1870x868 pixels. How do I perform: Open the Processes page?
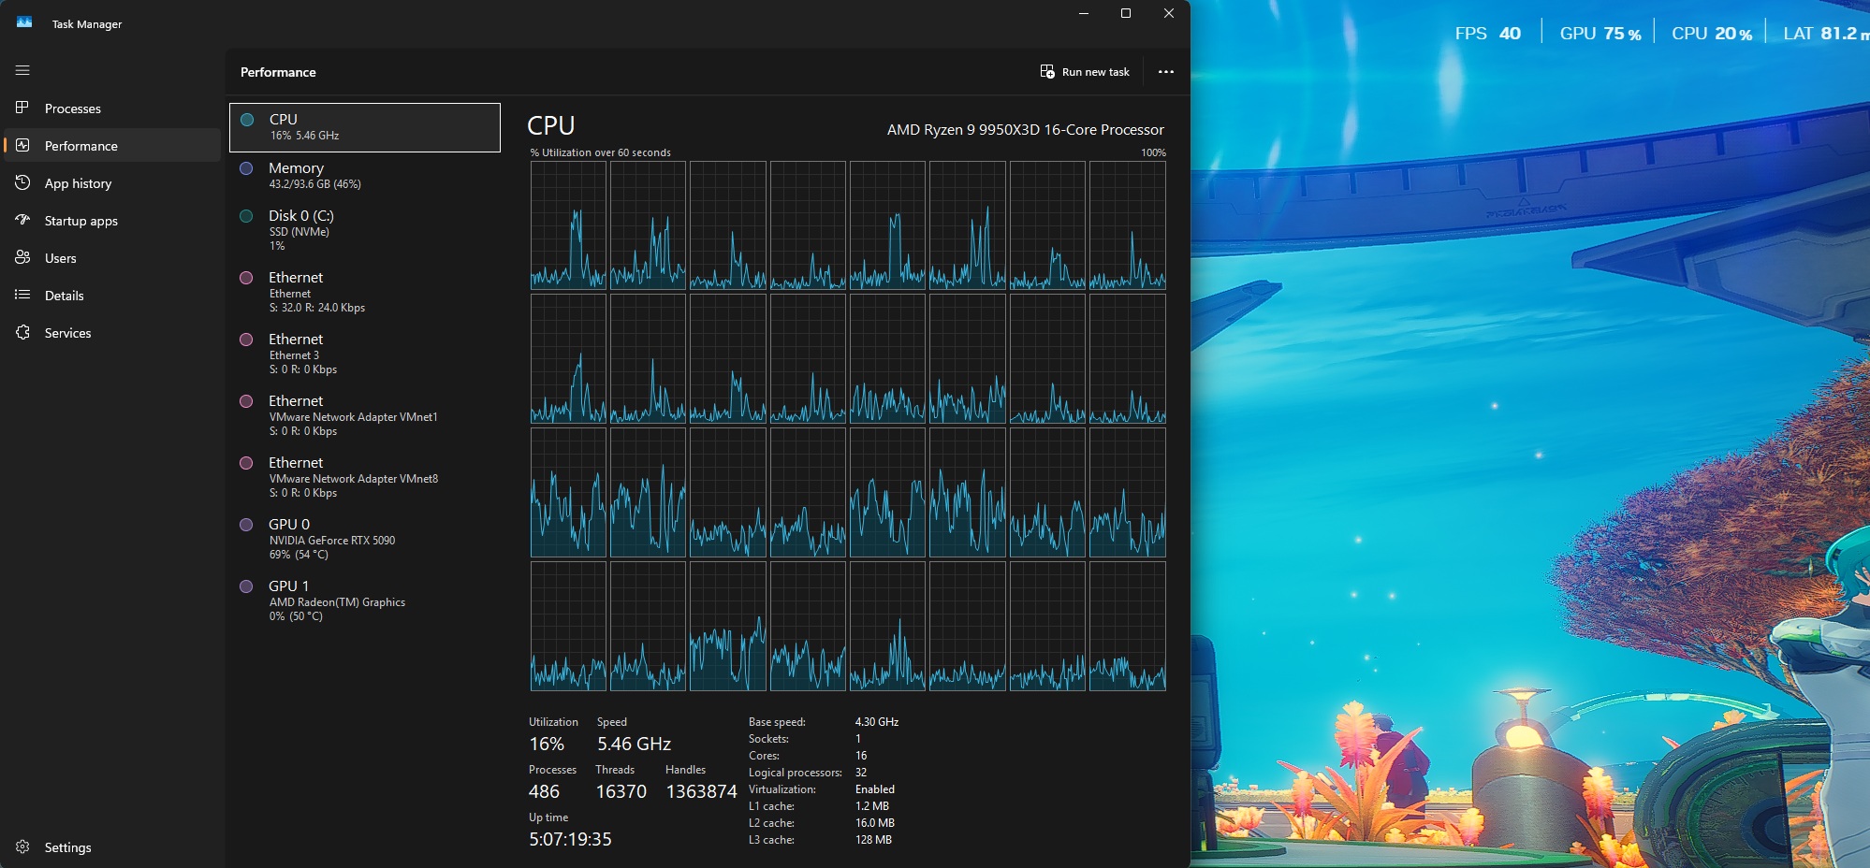[x=112, y=108]
